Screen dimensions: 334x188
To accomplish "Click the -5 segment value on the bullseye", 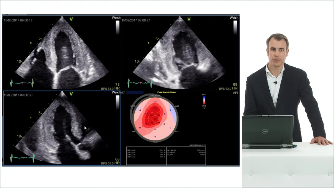I will tap(155, 130).
